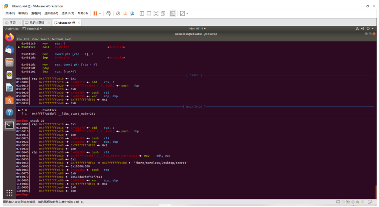Screen dimensions: 379x207
Task: Take a snapshot with the clock-plus icon
Action: (118, 14)
